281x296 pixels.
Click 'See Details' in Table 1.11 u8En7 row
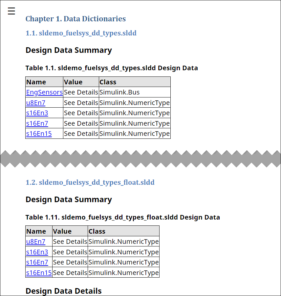click(70, 242)
